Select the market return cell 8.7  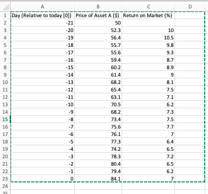(x=149, y=60)
